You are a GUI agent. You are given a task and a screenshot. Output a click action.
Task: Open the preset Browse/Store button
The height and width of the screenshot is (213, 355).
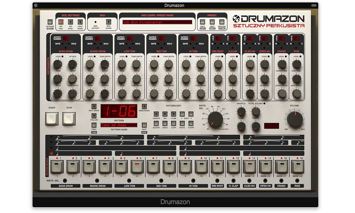(x=222, y=22)
